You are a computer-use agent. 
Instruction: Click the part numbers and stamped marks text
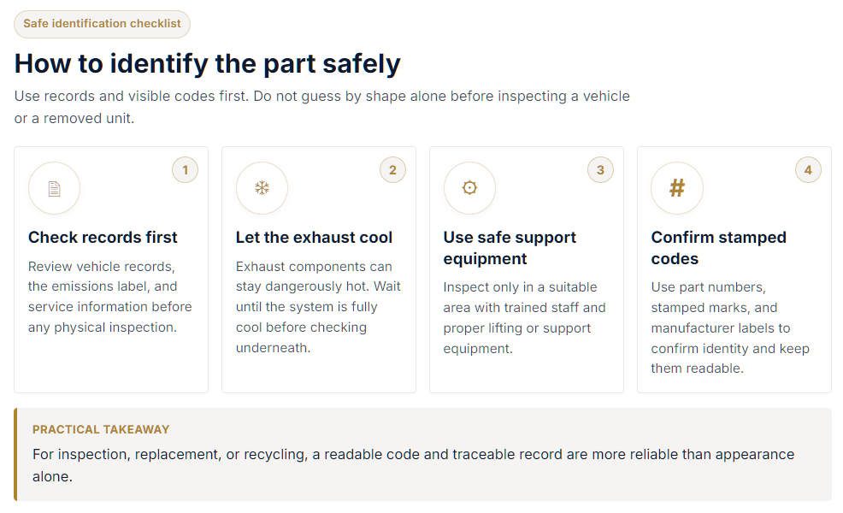click(x=730, y=327)
